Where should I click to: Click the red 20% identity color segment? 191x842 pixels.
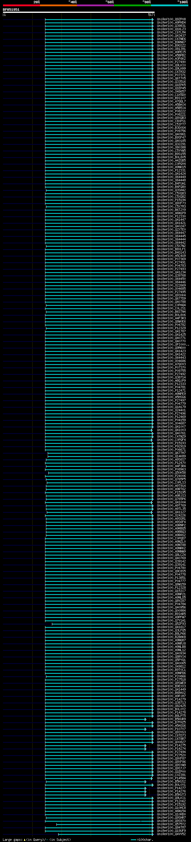[x=21, y=5]
